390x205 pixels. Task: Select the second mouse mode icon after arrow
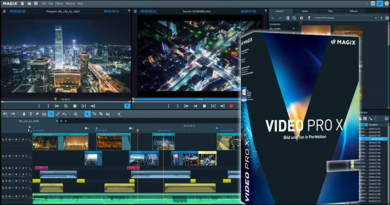point(94,114)
